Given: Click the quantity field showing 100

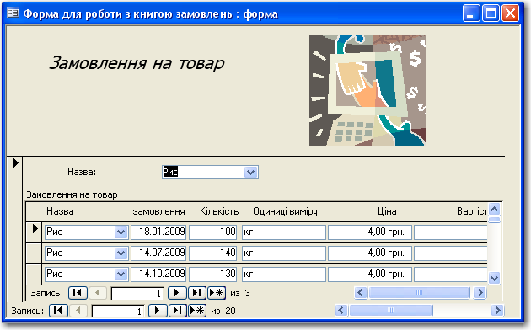Looking at the screenshot, I should pos(213,232).
